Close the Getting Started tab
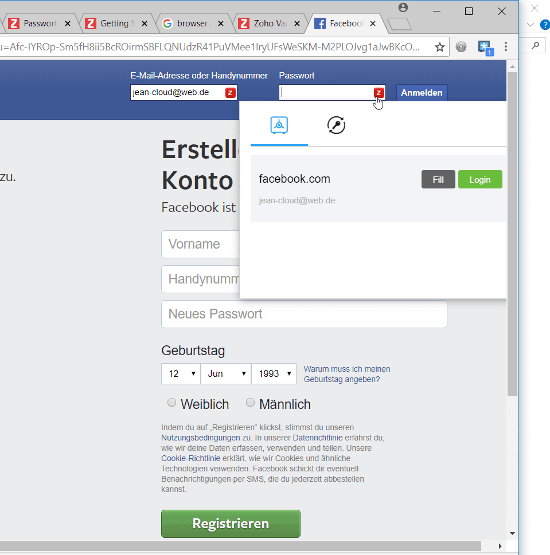 144,23
